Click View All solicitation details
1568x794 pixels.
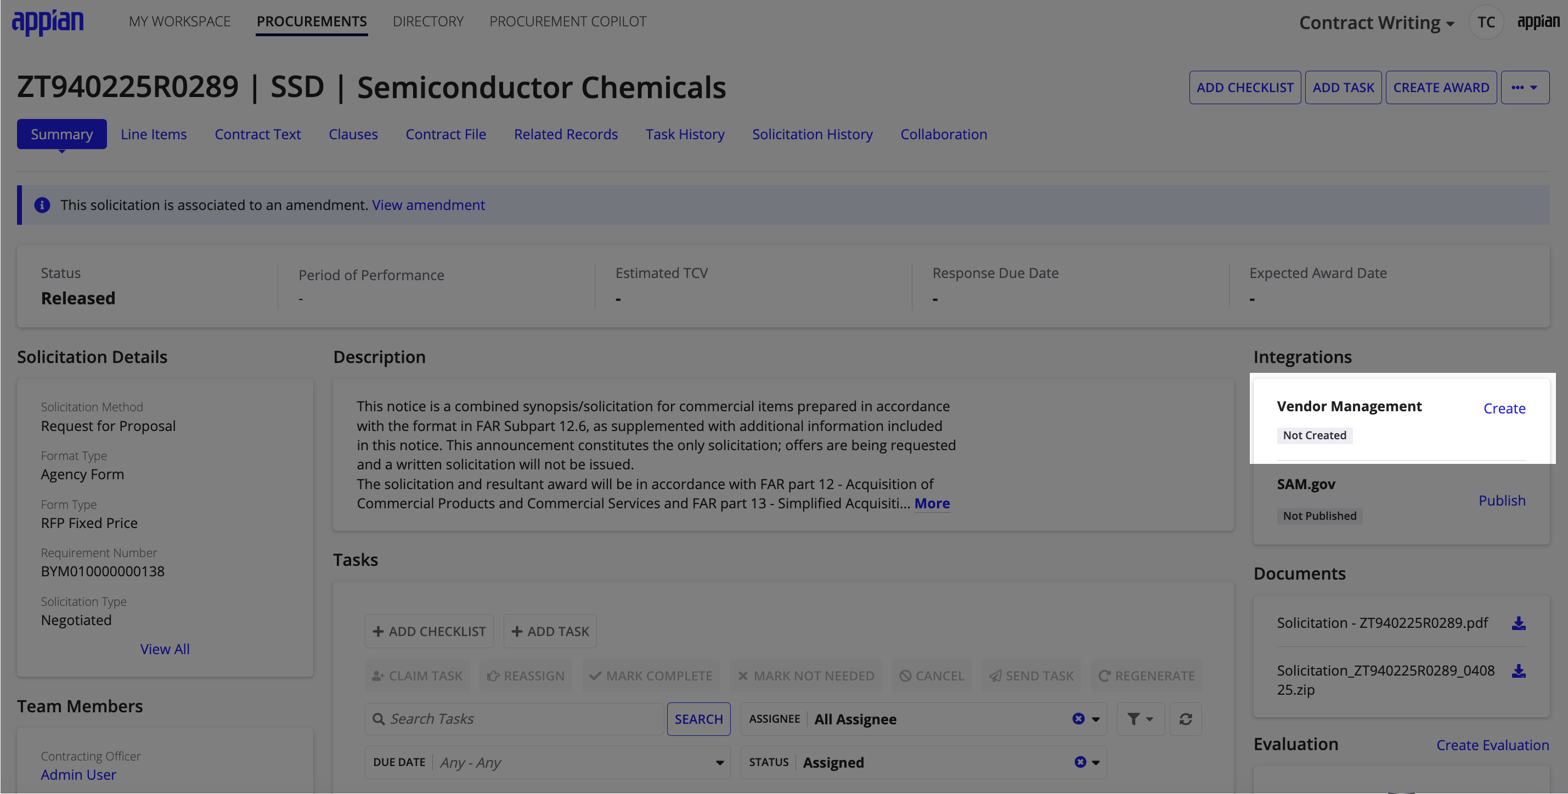pyautogui.click(x=165, y=649)
